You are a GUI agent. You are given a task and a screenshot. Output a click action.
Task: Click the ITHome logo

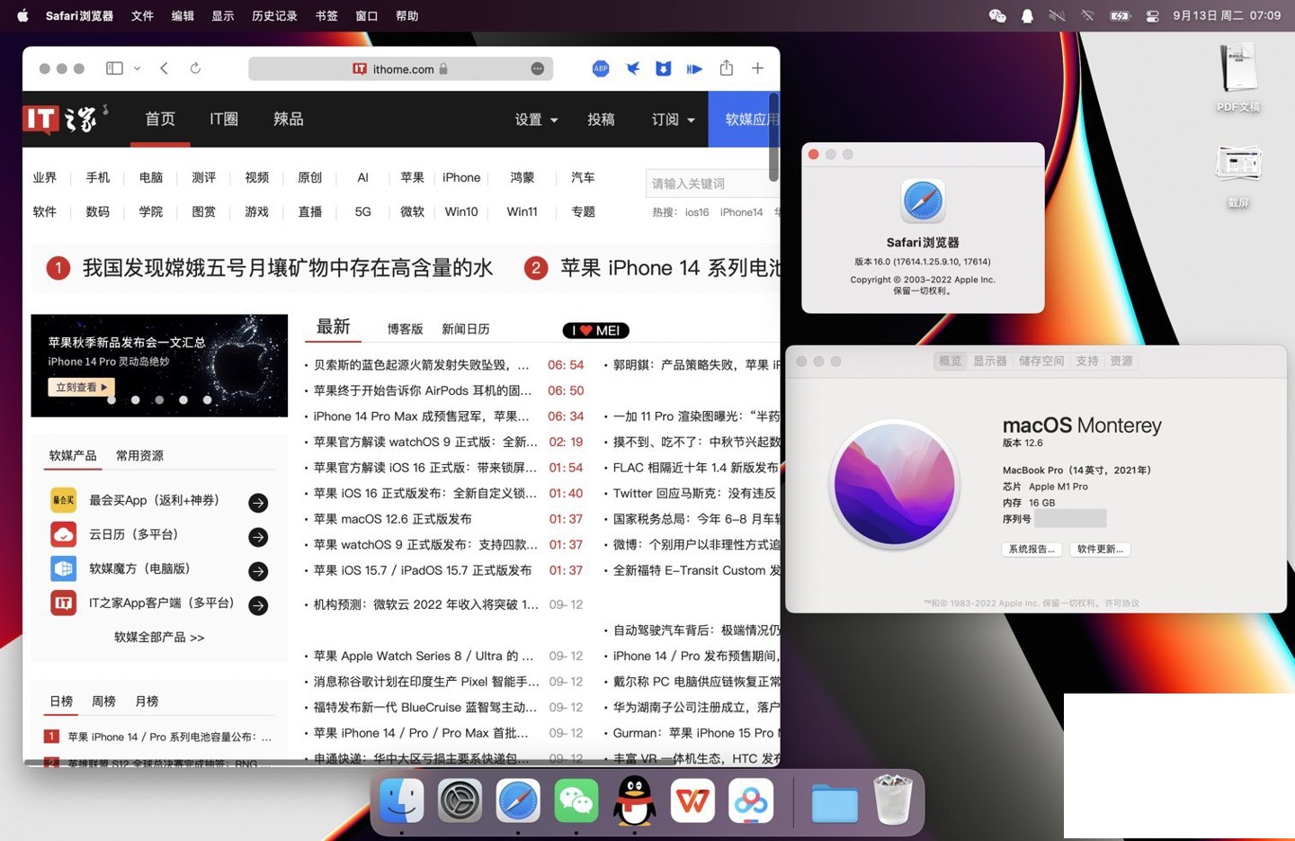point(66,119)
